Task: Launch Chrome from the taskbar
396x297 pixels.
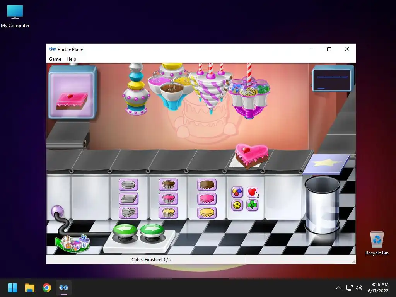Action: 47,288
